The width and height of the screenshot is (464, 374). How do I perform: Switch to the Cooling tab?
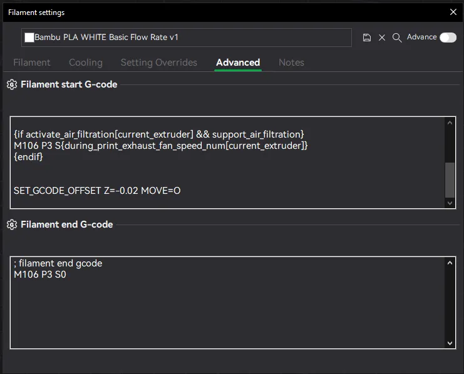86,63
